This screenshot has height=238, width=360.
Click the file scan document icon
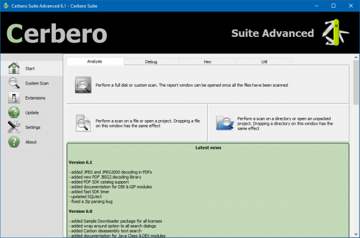click(x=83, y=123)
